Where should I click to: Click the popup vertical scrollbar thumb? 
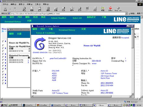coord(132,39)
